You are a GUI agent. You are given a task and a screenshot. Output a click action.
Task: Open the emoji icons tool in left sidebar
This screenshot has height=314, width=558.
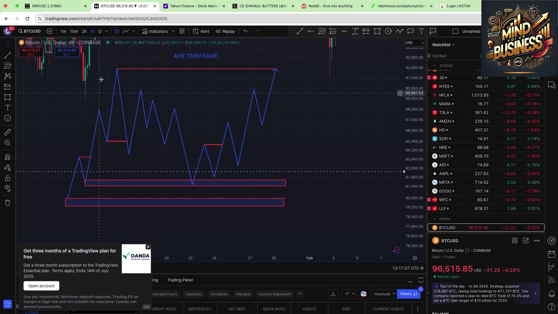pos(7,118)
